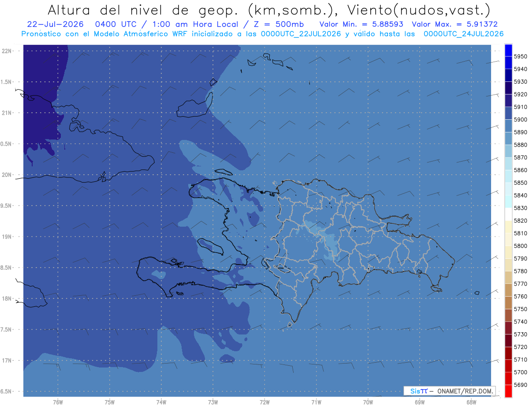Viewport: 529px width, 408px height.
Task: Click the 'Z = 500mb' level text
Action: 279,24
